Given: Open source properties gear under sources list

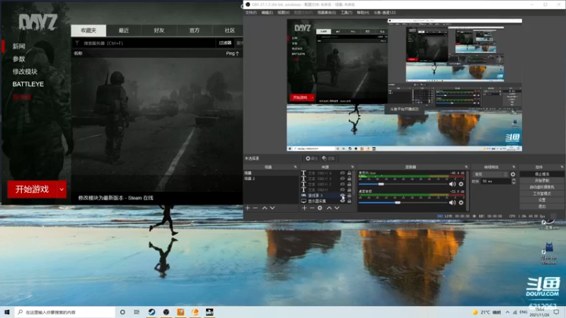Looking at the screenshot, I should pyautogui.click(x=320, y=208).
